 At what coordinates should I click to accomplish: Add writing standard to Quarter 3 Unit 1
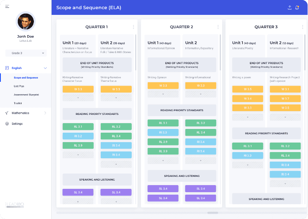[247, 117]
